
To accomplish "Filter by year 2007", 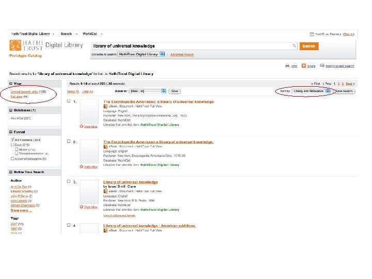I will [14, 224].
